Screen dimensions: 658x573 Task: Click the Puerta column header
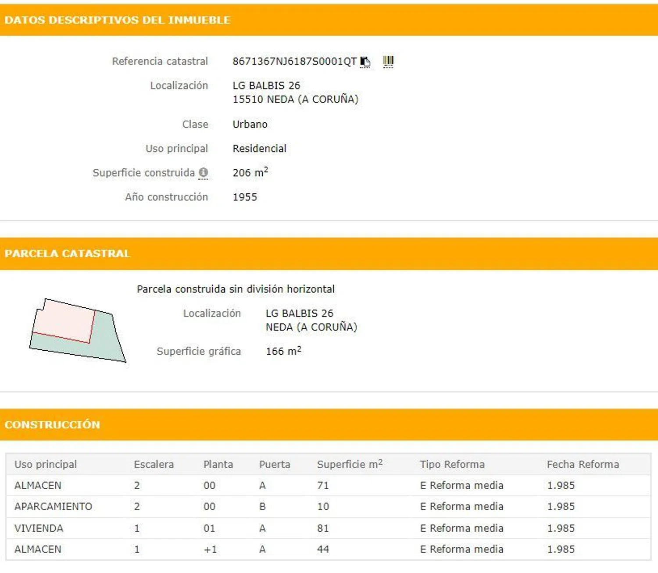(x=275, y=464)
